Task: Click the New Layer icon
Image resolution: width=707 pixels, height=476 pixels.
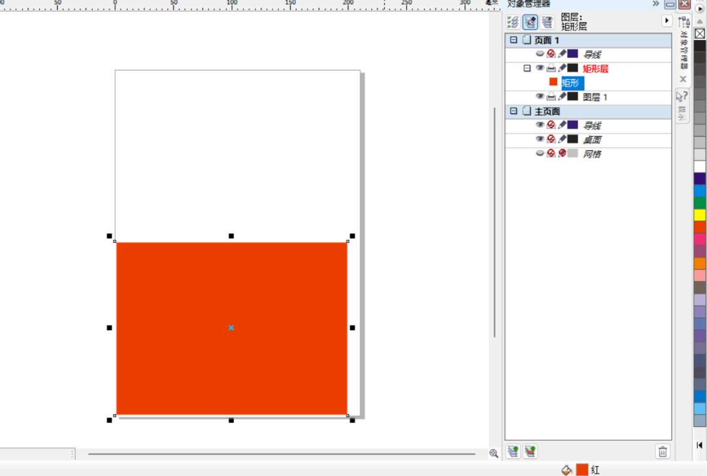Action: 513,451
